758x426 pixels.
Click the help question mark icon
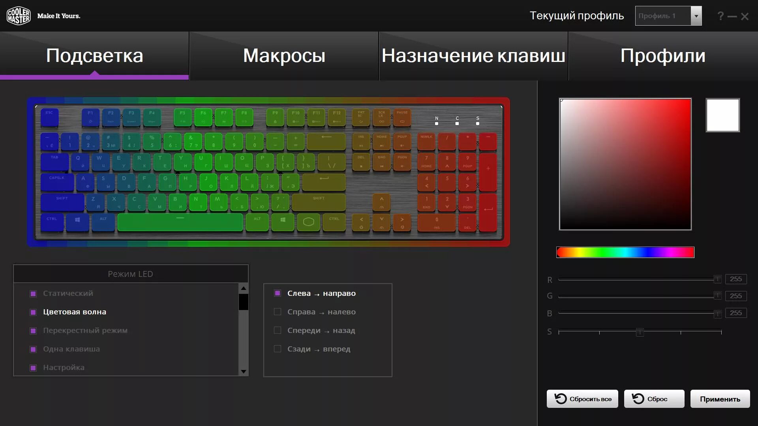pos(720,16)
